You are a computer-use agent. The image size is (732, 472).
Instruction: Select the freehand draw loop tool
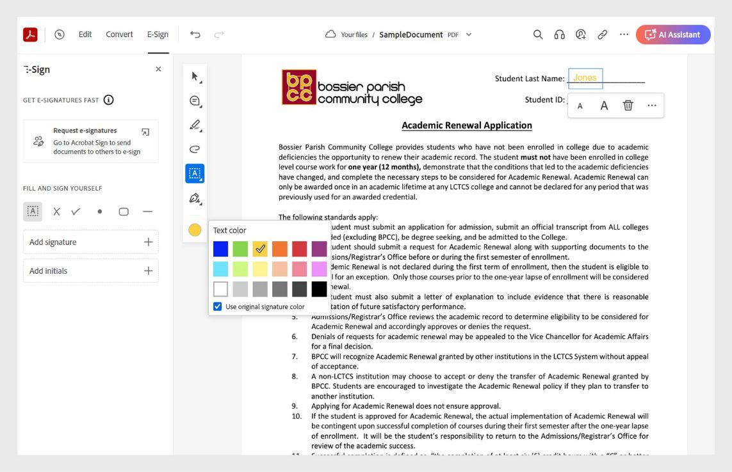195,149
